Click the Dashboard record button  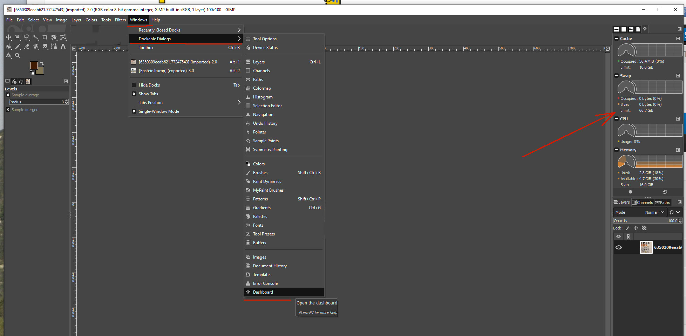pyautogui.click(x=630, y=192)
